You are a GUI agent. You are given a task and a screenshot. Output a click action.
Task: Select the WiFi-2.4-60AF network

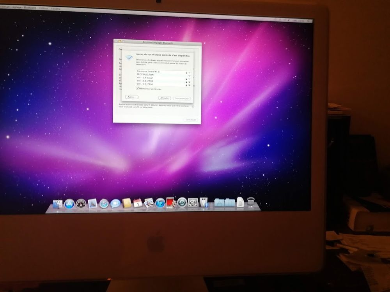point(164,78)
